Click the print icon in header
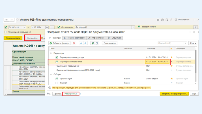The image size is (202, 114). 162,20
